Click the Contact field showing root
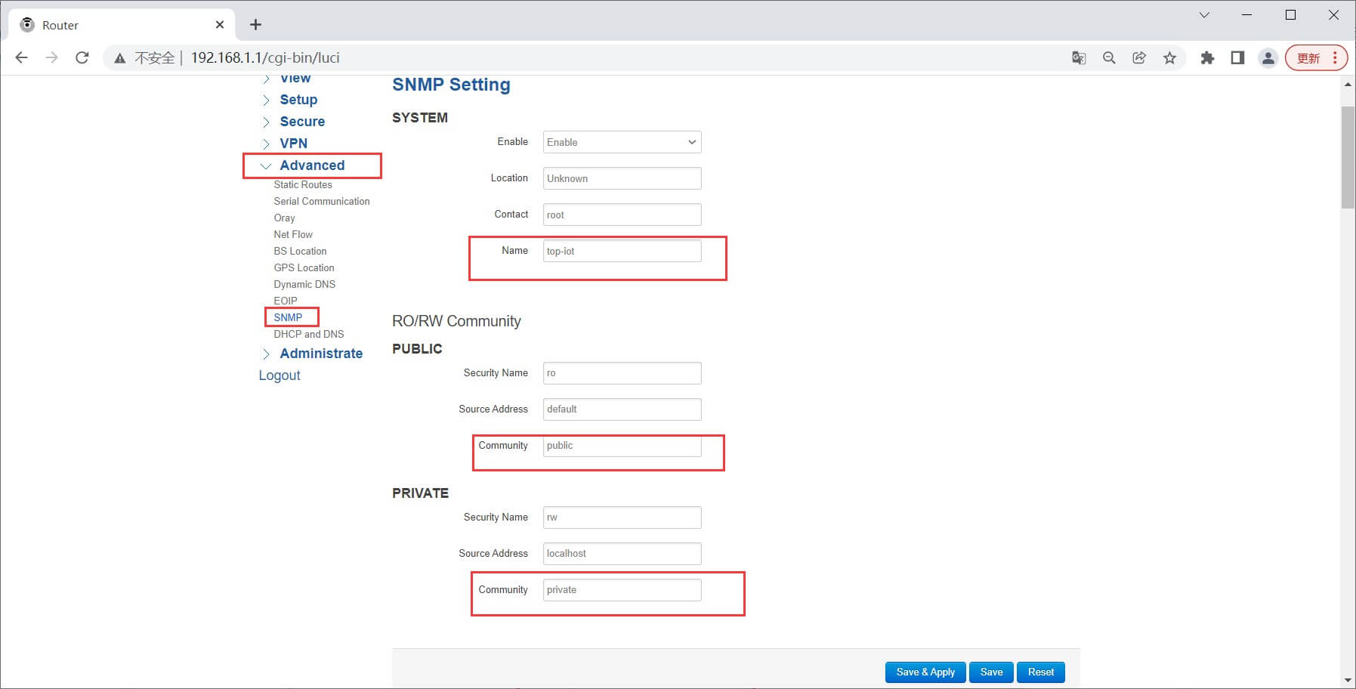 click(622, 215)
